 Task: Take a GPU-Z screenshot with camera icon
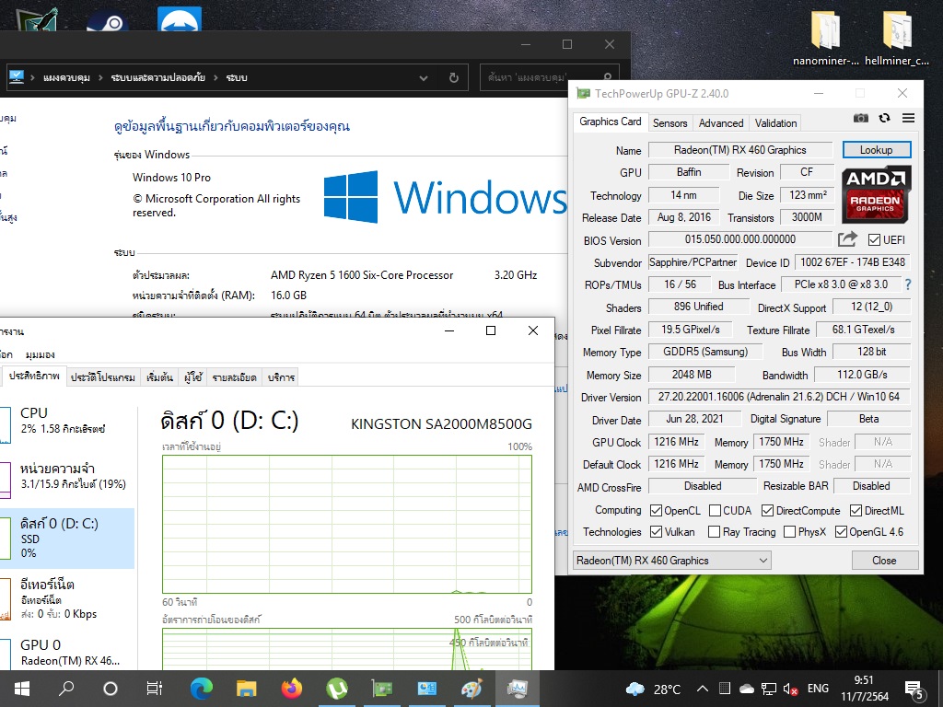[x=861, y=118]
